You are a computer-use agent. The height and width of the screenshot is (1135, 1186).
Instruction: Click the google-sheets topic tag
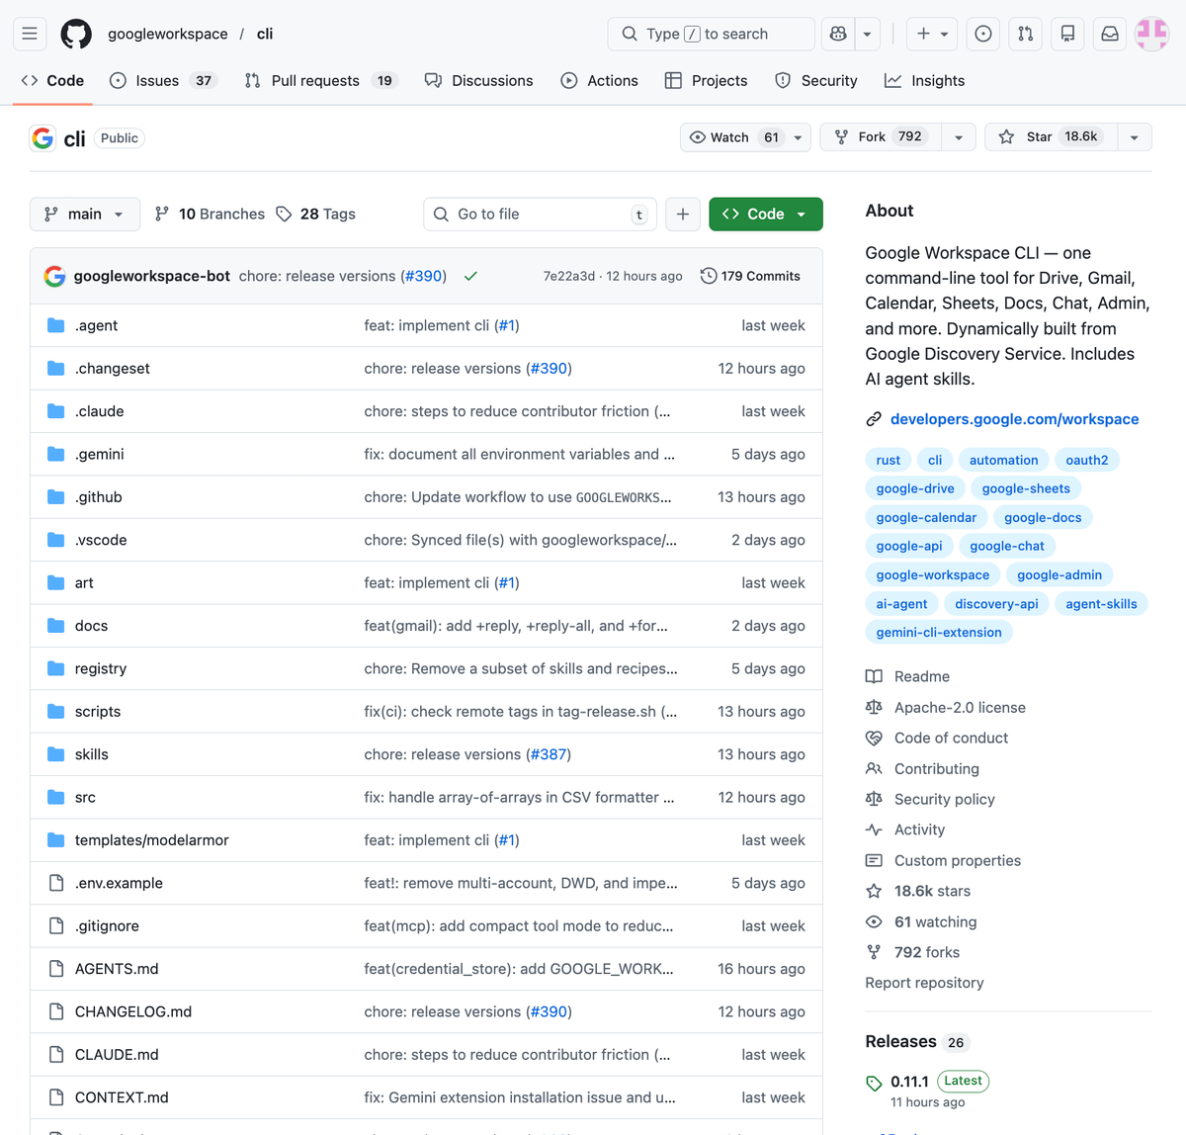pyautogui.click(x=1026, y=488)
